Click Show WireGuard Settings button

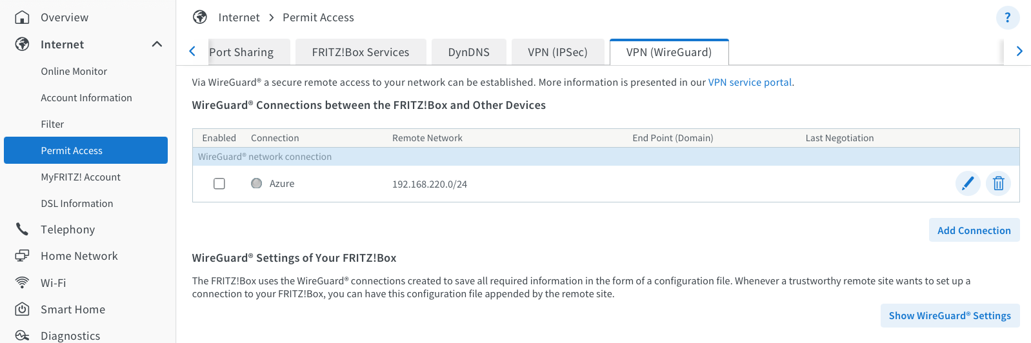click(x=949, y=316)
